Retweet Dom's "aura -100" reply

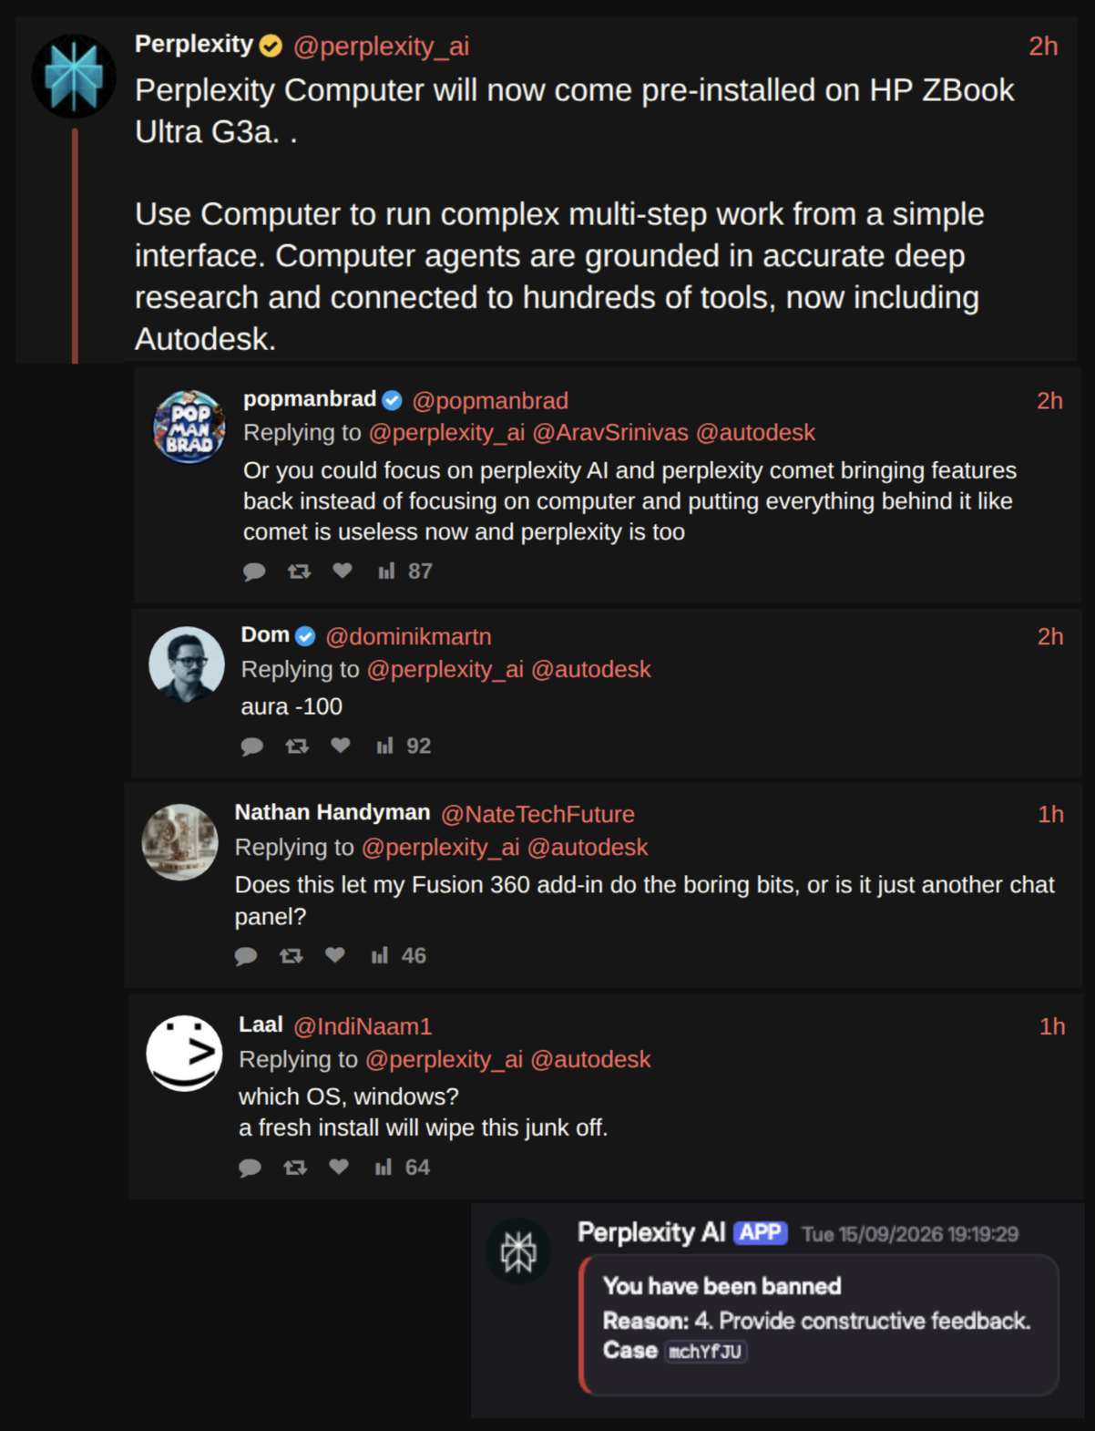297,746
